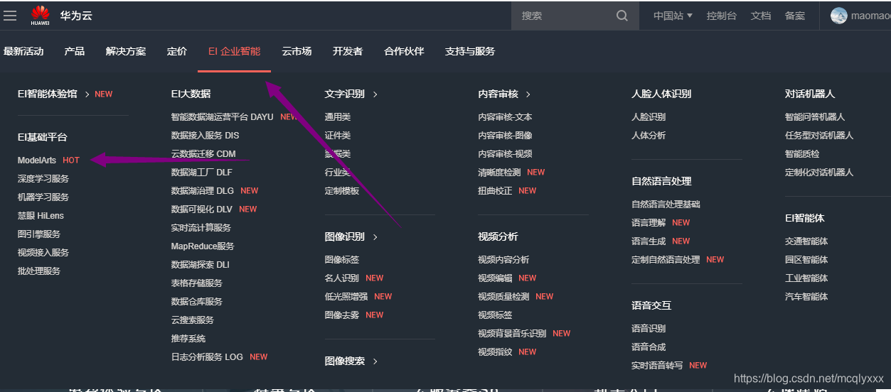The image size is (891, 392).
Task: Open 人脸识别 link
Action: point(649,117)
